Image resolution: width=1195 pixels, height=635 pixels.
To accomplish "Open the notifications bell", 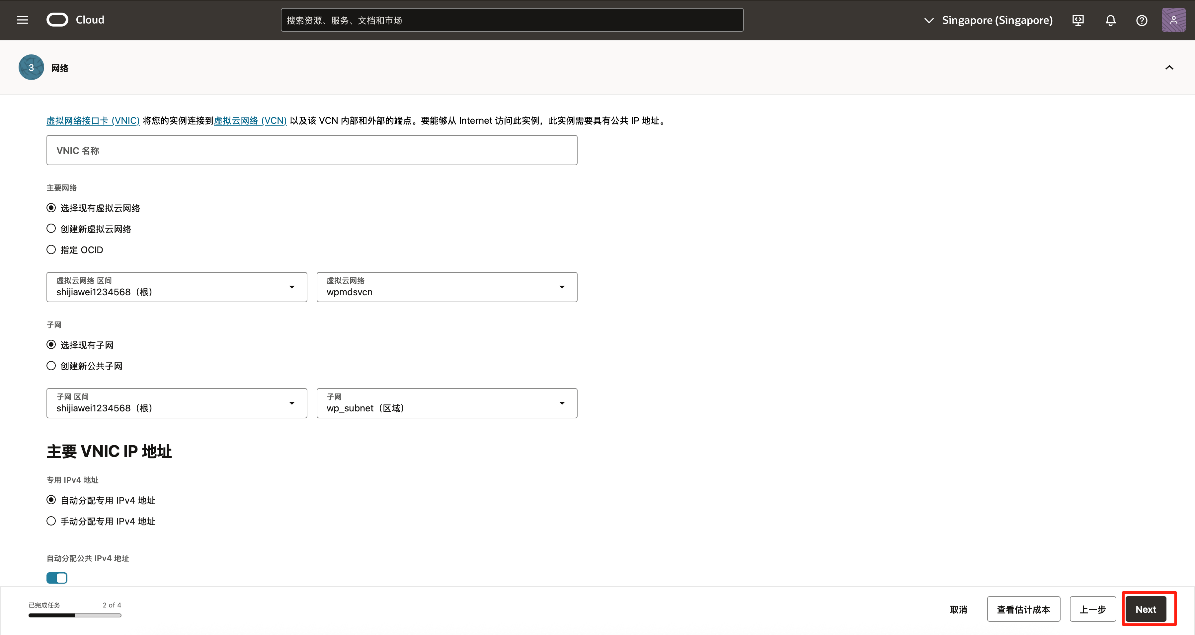I will pos(1110,20).
